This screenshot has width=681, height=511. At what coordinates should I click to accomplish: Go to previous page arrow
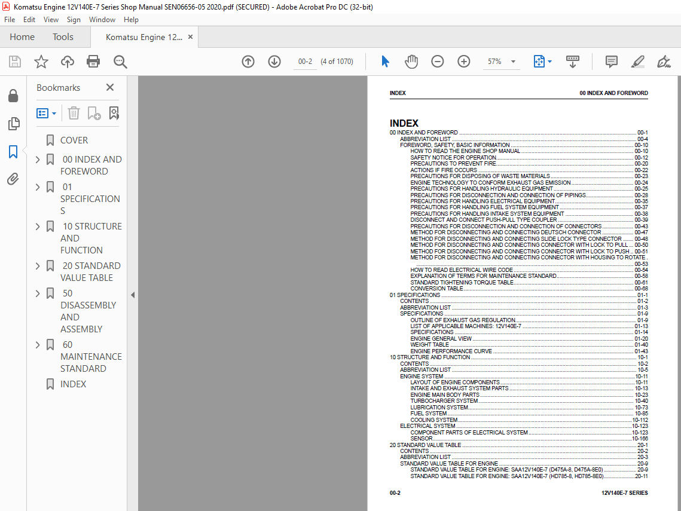[x=248, y=62]
